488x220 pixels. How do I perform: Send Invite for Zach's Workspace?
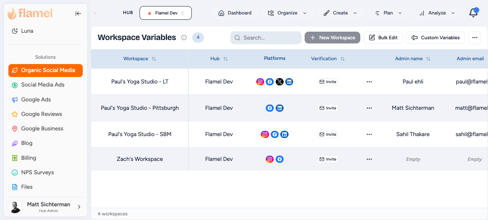coord(328,159)
